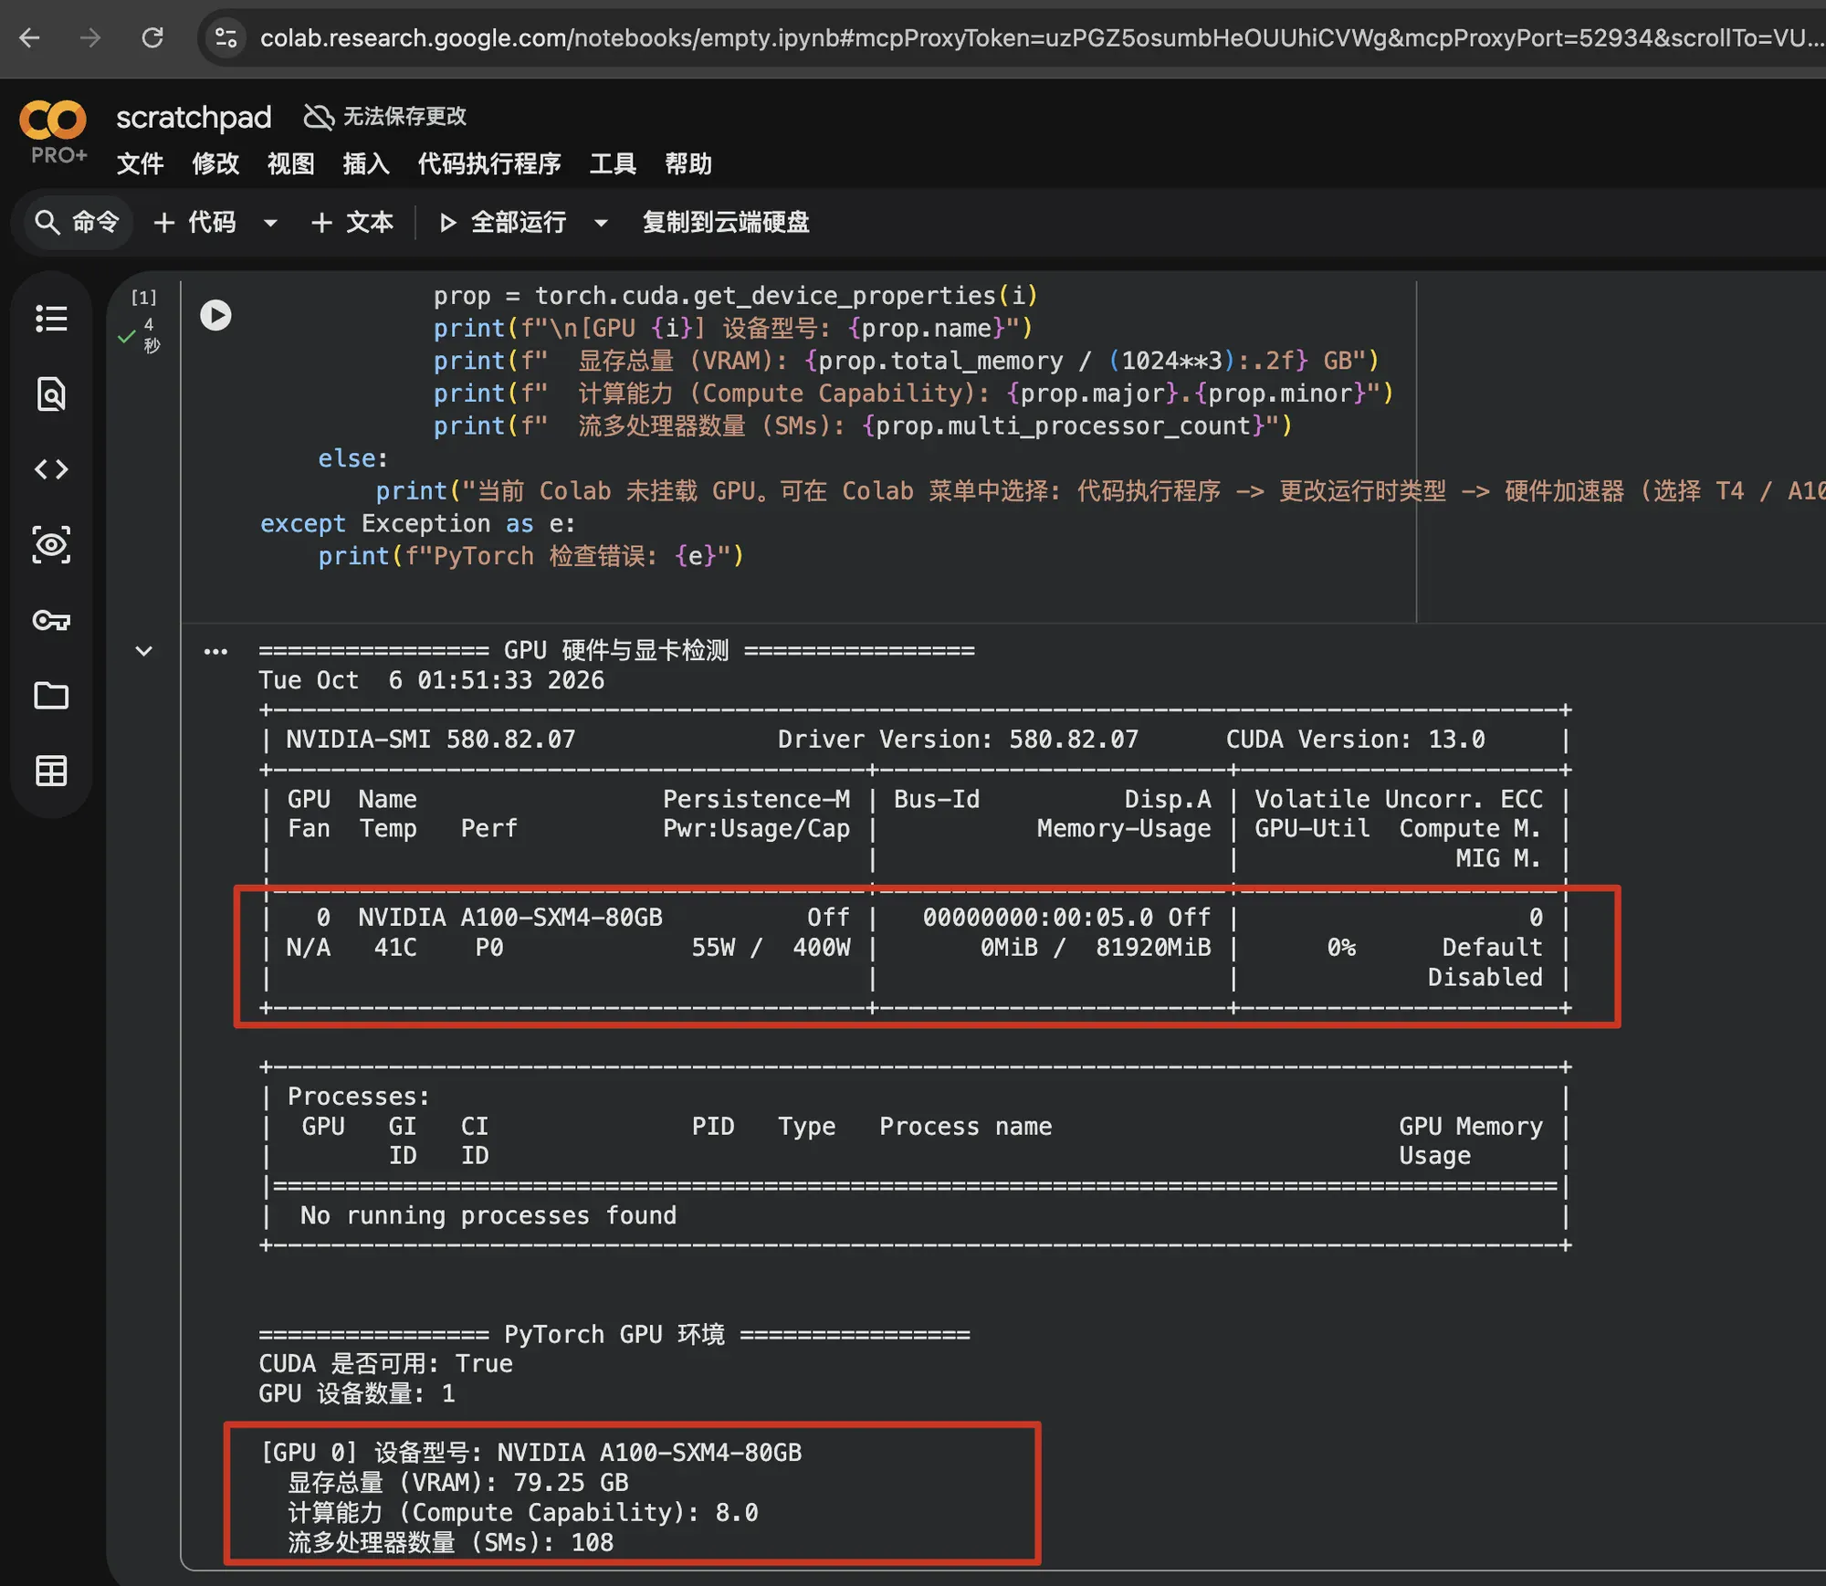Viewport: 1826px width, 1586px height.
Task: Collapse the cell output chevron
Action: 143,651
